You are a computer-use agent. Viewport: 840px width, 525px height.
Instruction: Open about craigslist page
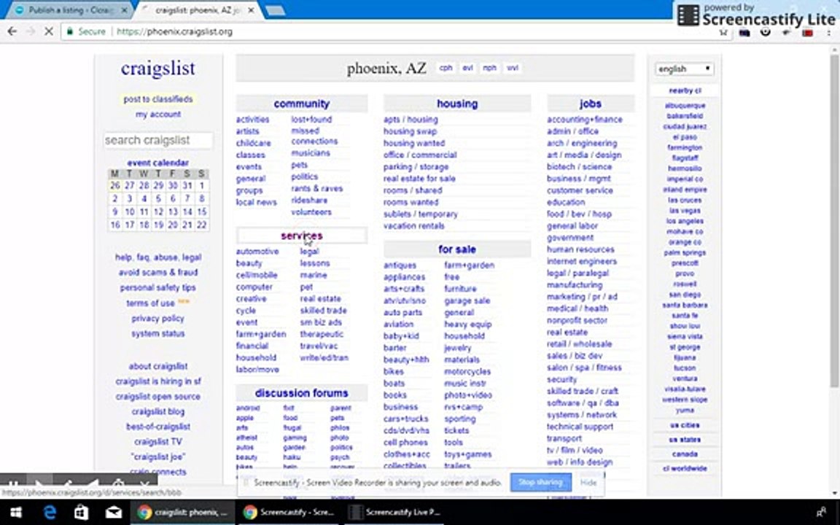158,366
